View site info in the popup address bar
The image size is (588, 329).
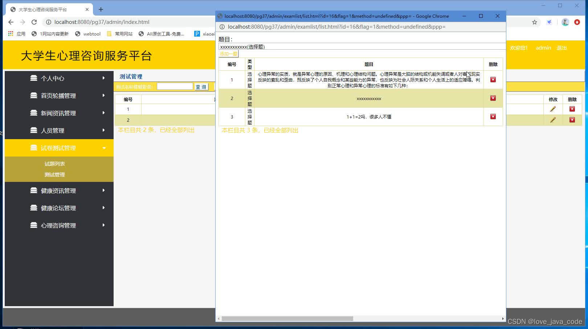tap(222, 27)
